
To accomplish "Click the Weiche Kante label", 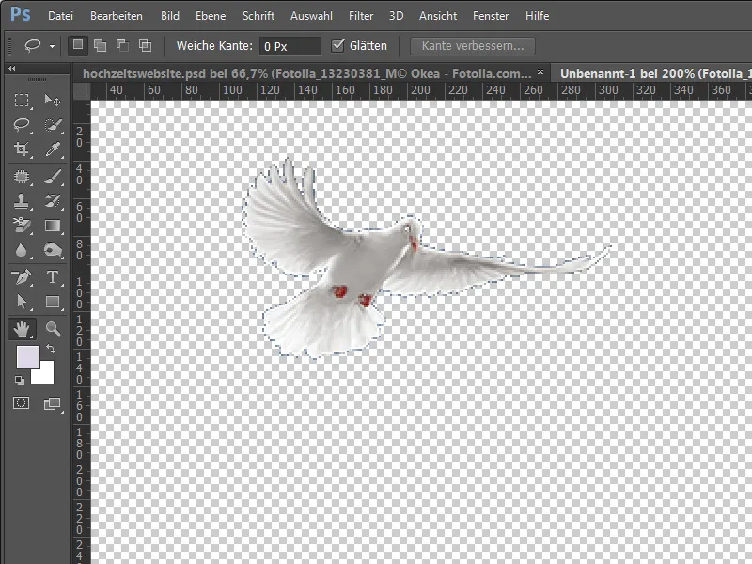I will coord(214,45).
